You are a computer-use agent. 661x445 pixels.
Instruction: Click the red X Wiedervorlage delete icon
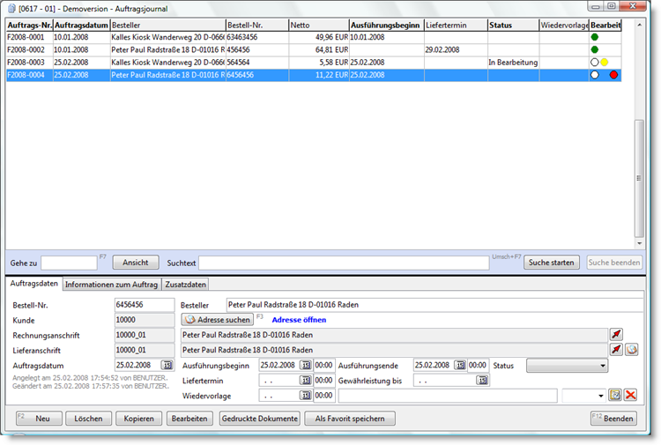point(631,396)
